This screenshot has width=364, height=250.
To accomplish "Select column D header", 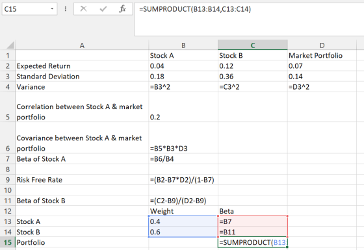I will [322, 45].
